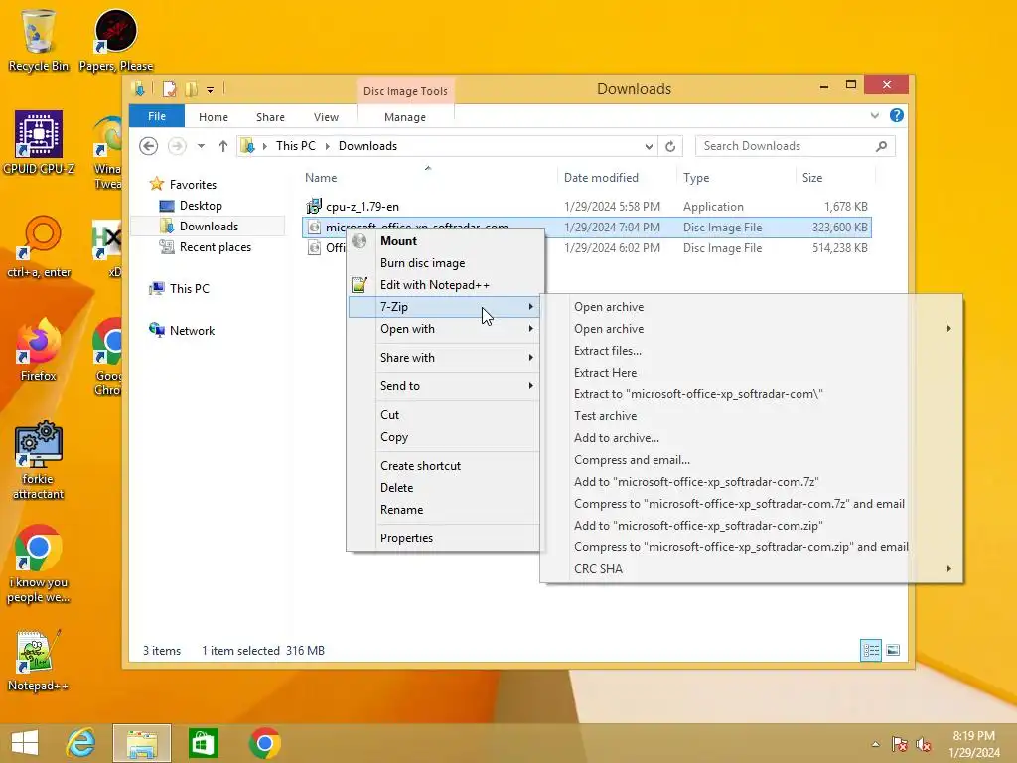Select File Explorer taskbar button
The width and height of the screenshot is (1017, 763).
[142, 743]
